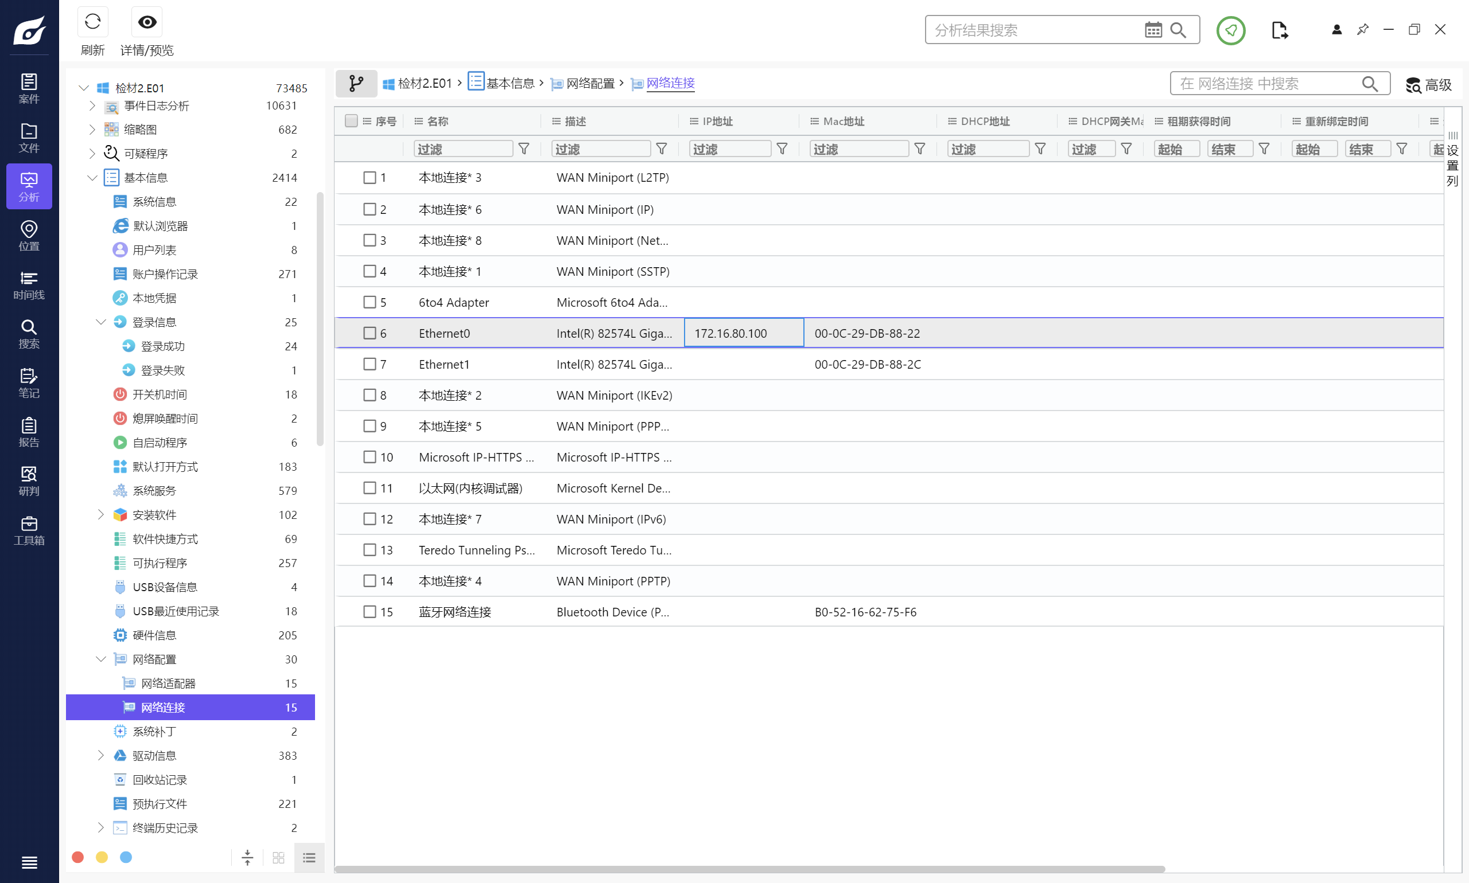Expand the 缩略图 tree node
The image size is (1469, 883).
[92, 129]
